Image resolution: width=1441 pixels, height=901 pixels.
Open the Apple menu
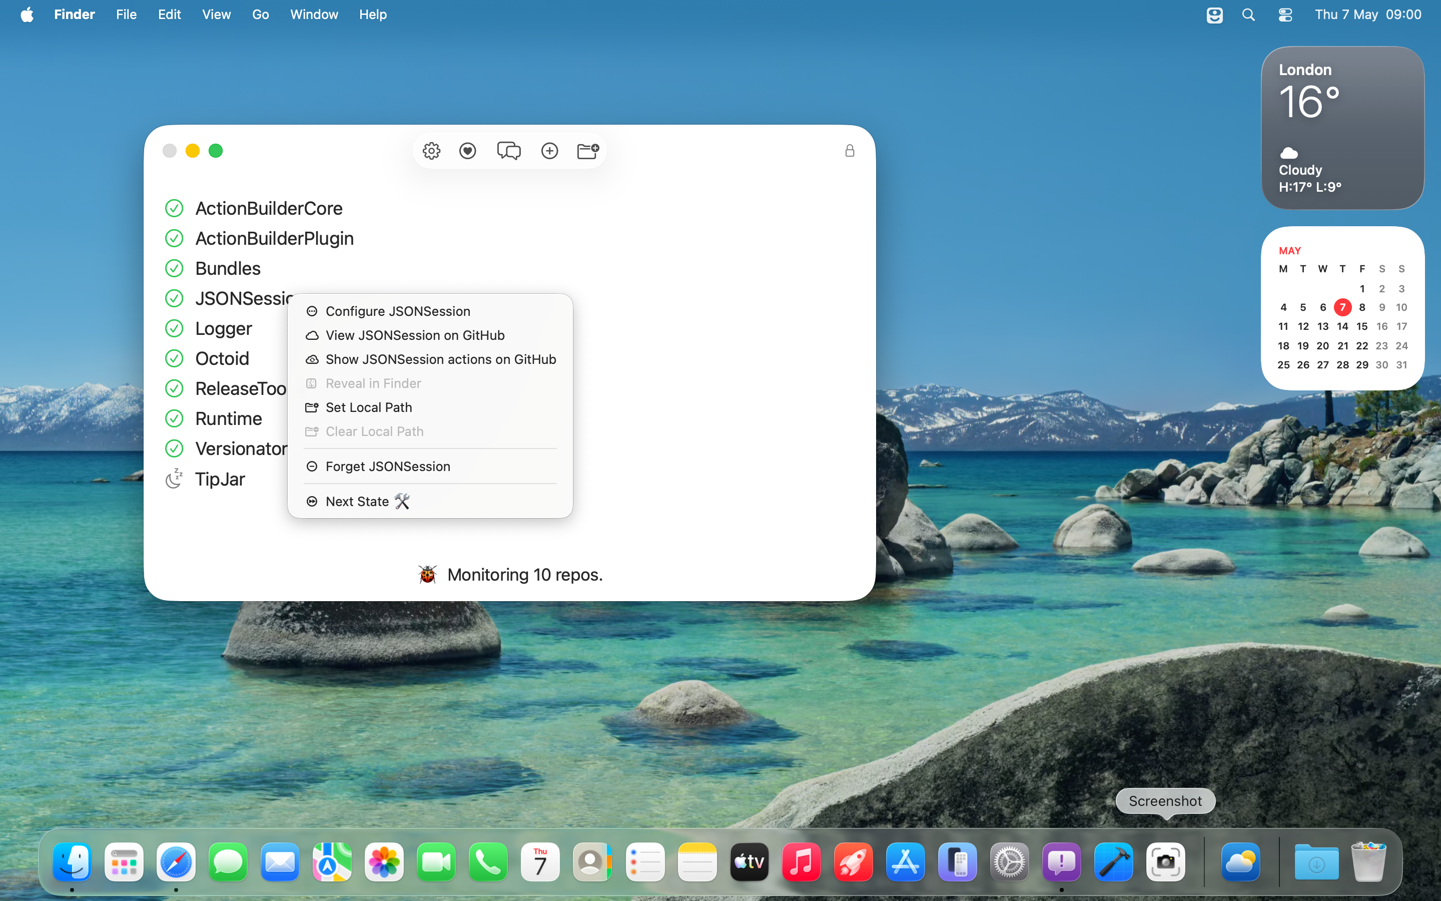pyautogui.click(x=27, y=15)
